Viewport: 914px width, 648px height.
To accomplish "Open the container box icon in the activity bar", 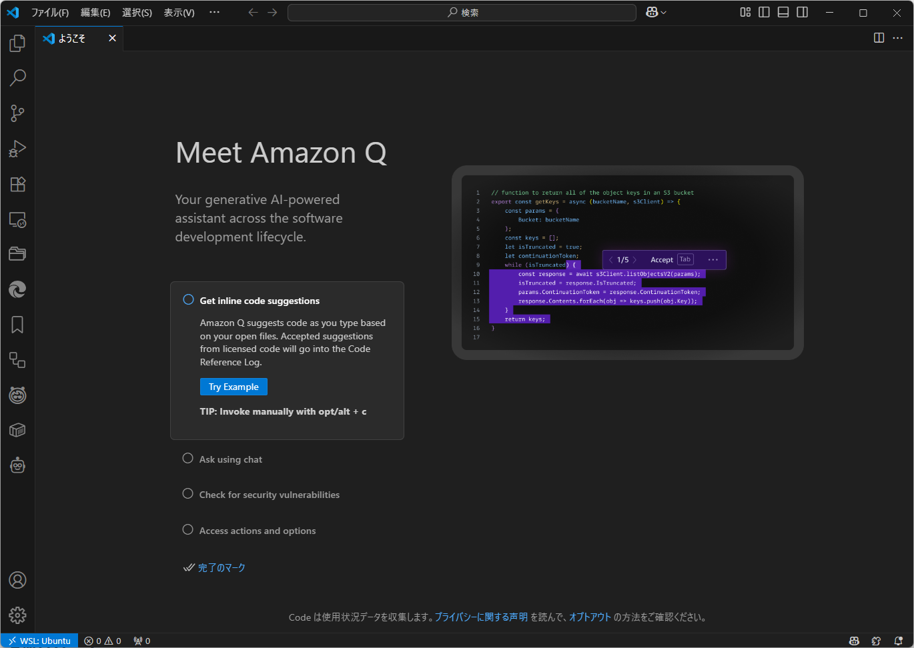I will tap(17, 430).
